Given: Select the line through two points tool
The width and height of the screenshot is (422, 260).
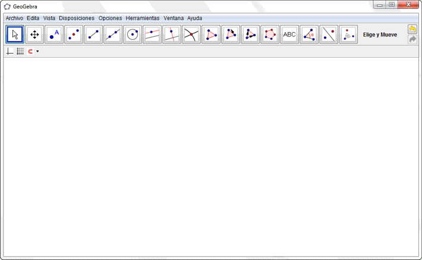Looking at the screenshot, I should [113, 35].
